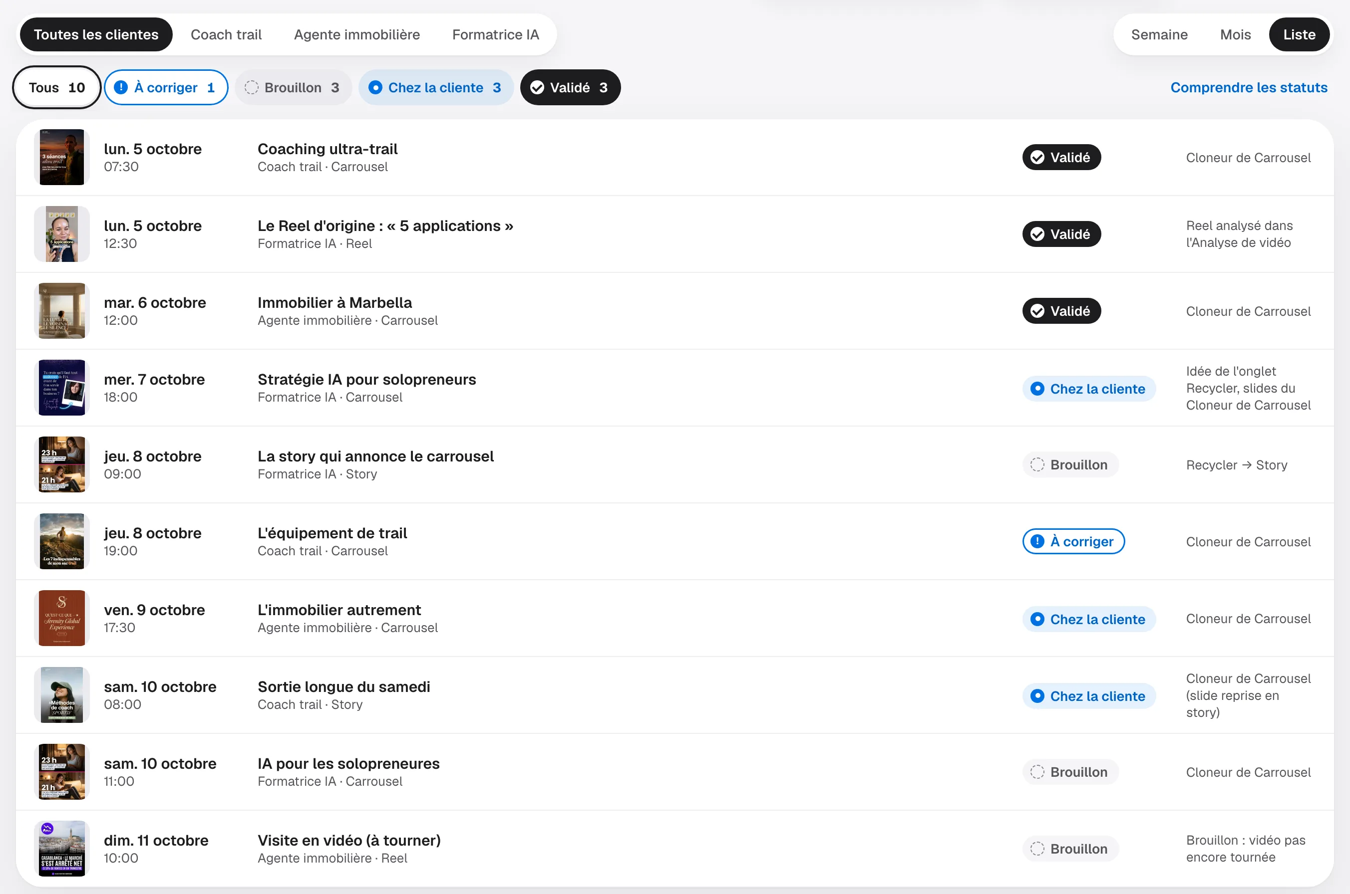Open the title "Coaching ultra-trail"
This screenshot has width=1350, height=894.
coord(328,149)
